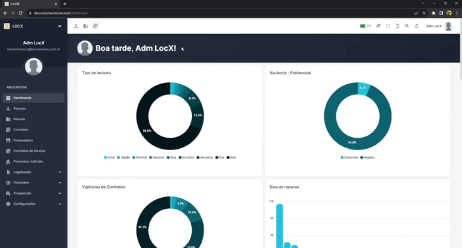Collapse the sidebar with the toggle icon
Image resolution: width=462 pixels, height=248 pixels.
[x=60, y=26]
